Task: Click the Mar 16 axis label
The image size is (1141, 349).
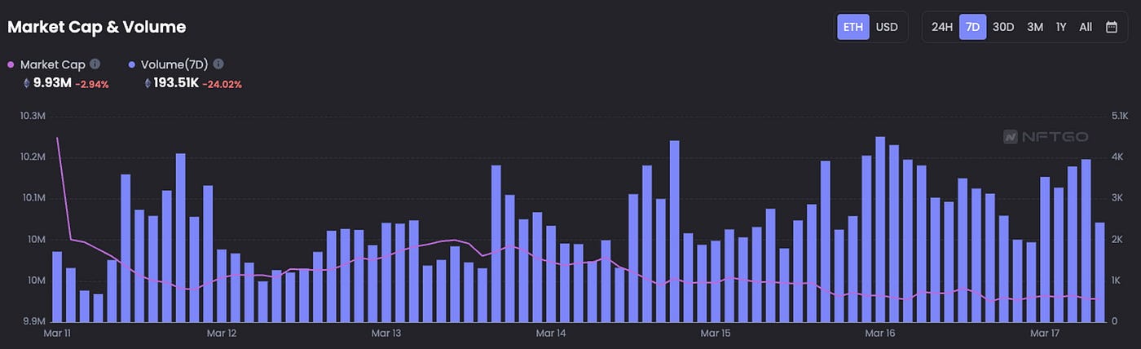Action: (880, 333)
